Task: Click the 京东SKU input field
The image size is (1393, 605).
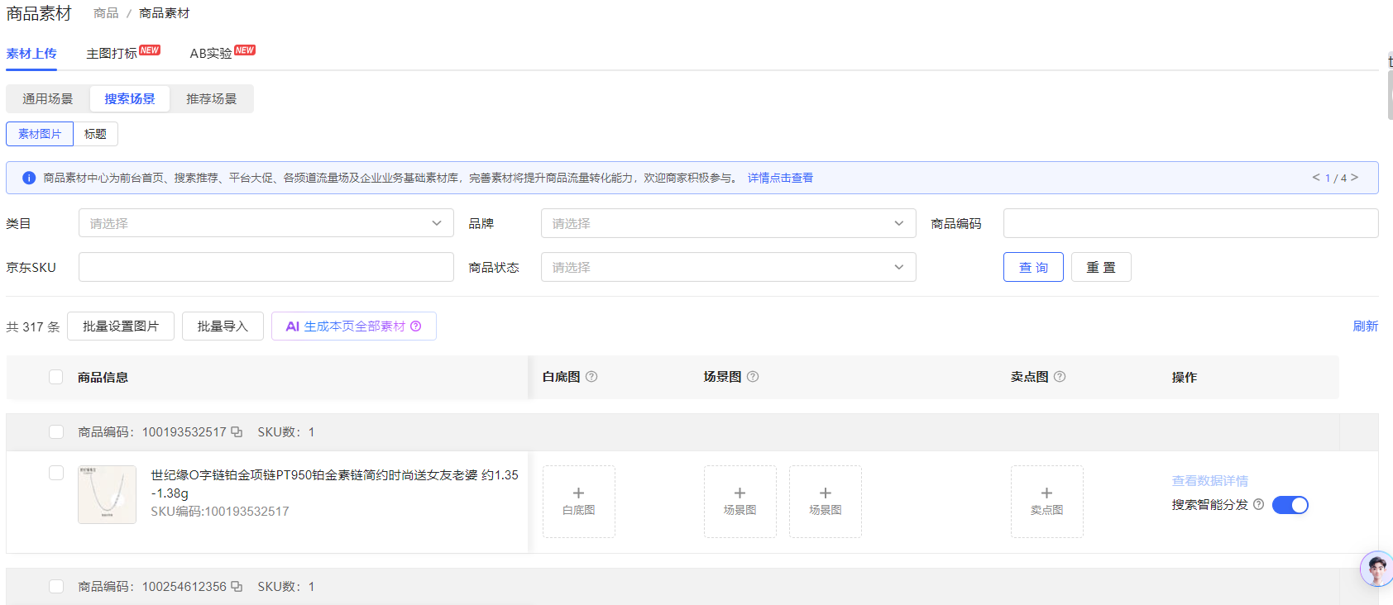Action: pos(266,267)
